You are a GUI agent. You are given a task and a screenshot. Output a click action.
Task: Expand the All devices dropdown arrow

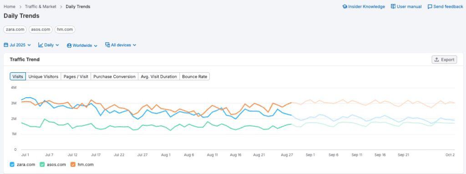click(134, 45)
